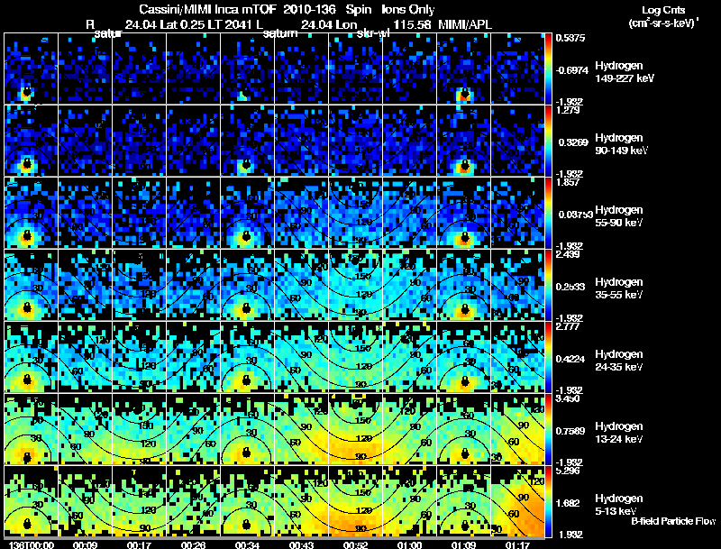Click the color scale value '1.857'

point(568,182)
